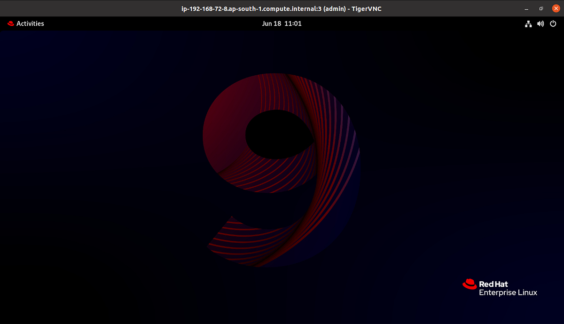564x324 pixels.
Task: Click the red close icon on title bar
Action: pyautogui.click(x=556, y=8)
